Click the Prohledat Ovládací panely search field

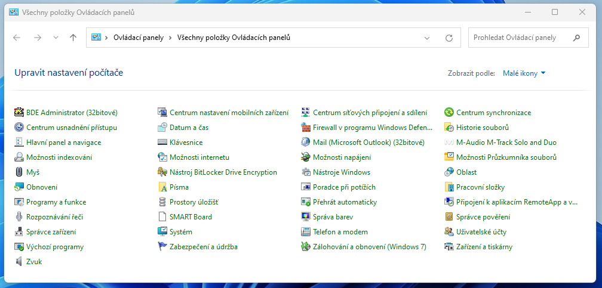(x=520, y=38)
